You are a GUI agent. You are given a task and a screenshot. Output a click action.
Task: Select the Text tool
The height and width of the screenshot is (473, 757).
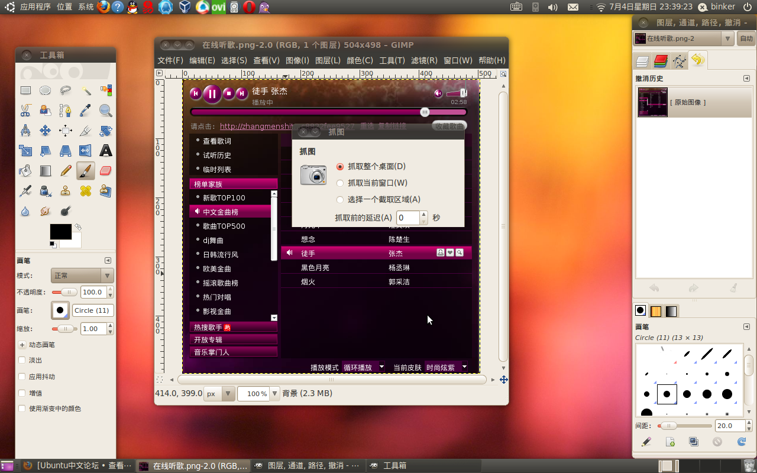(x=106, y=151)
